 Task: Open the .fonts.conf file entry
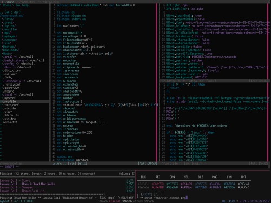(12, 84)
